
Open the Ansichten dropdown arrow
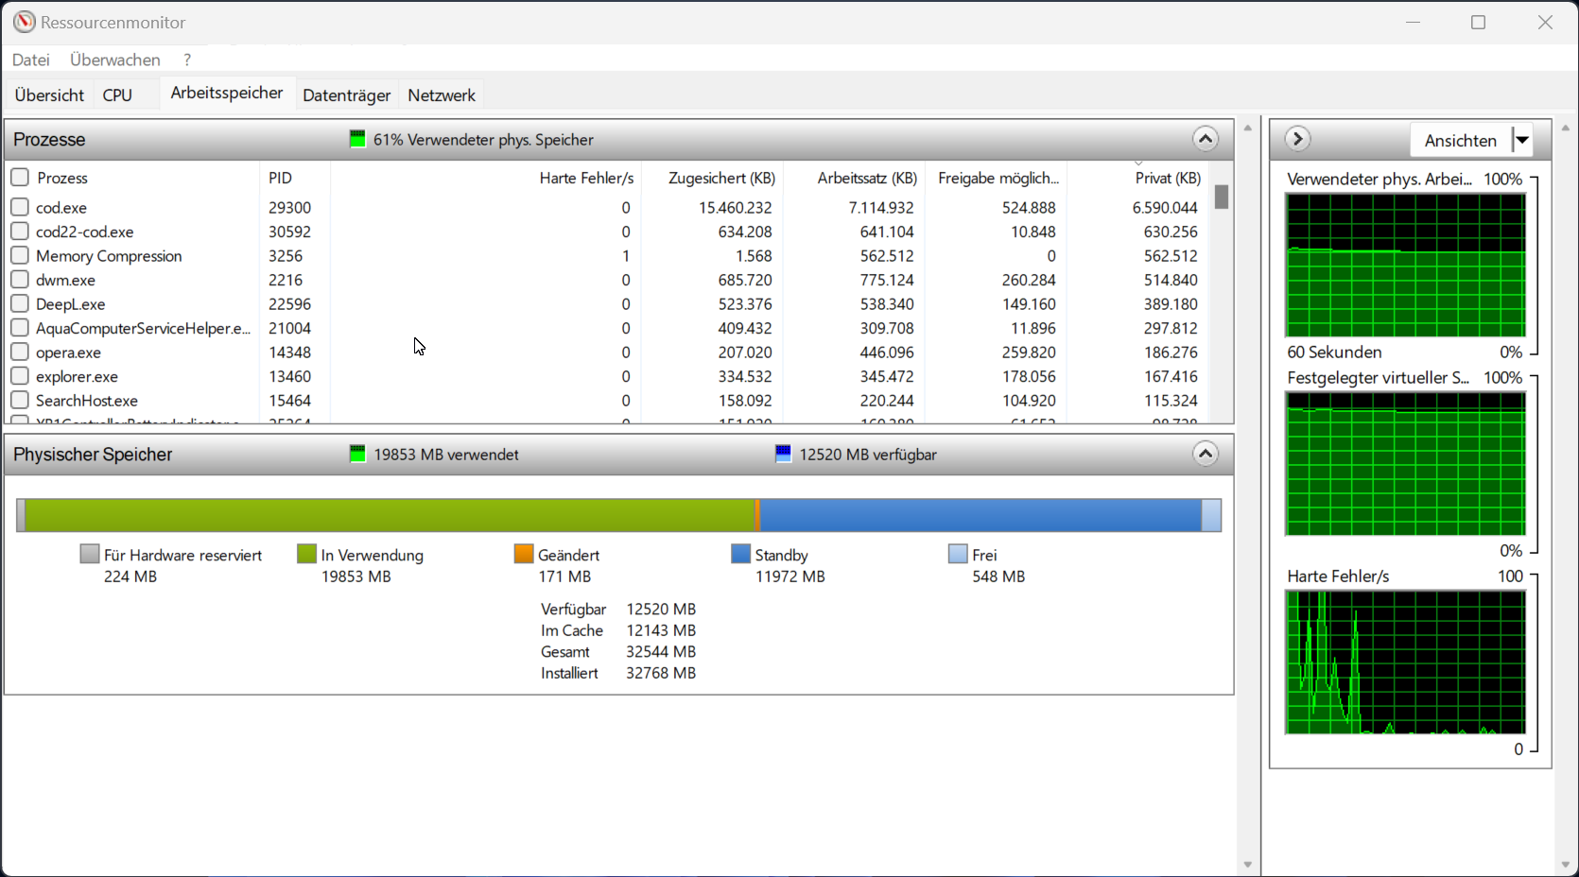[x=1522, y=140]
